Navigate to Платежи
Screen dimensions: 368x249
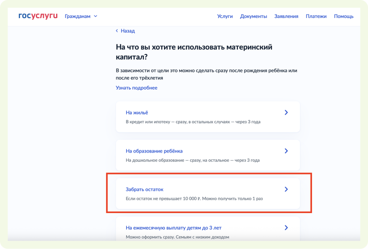316,16
